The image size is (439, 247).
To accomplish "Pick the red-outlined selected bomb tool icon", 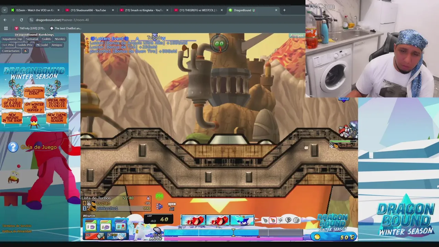I will pos(273,220).
